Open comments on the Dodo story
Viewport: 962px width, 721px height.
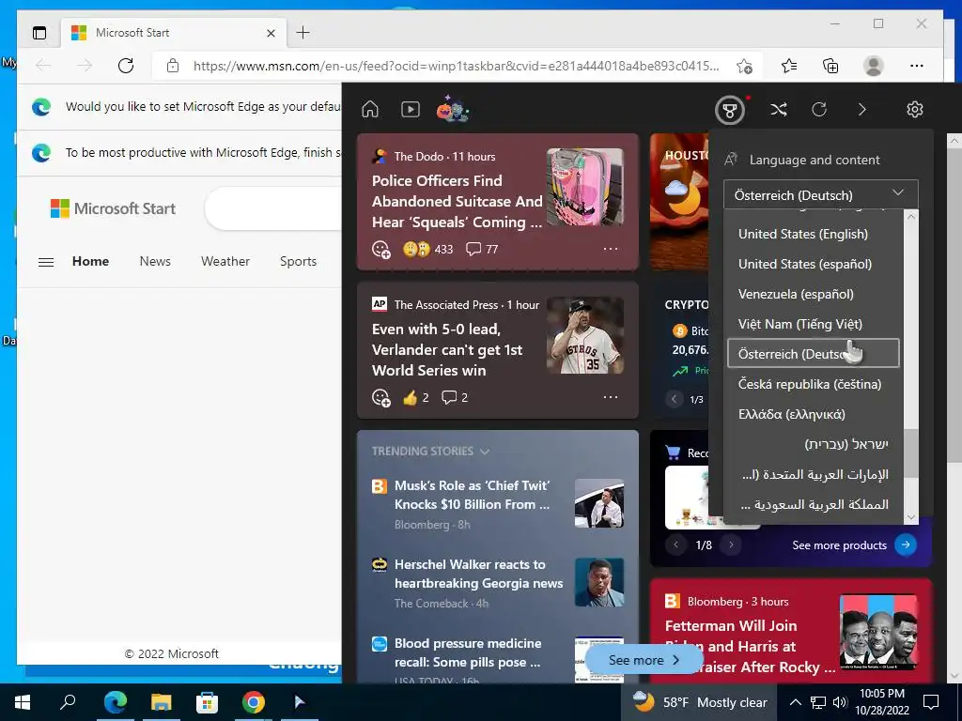(x=482, y=249)
